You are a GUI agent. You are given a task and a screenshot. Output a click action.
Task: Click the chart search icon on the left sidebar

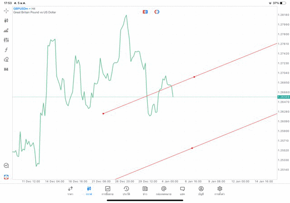coord(6,166)
